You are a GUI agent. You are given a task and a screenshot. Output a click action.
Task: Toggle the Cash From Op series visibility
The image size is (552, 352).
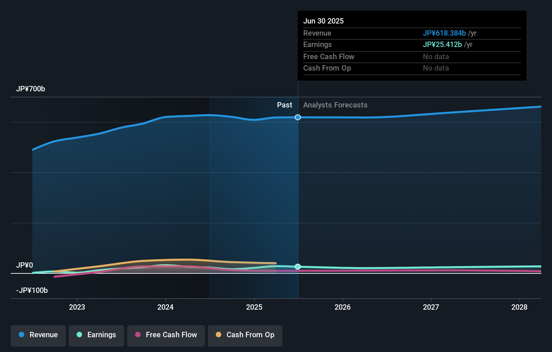(245, 336)
